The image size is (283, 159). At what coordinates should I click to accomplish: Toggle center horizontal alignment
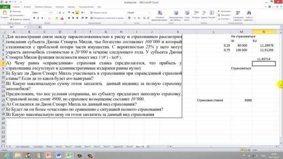pyautogui.click(x=73, y=18)
